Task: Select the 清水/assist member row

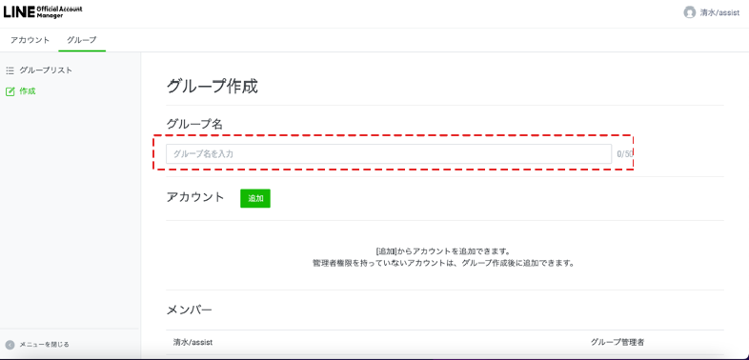Action: [445, 342]
